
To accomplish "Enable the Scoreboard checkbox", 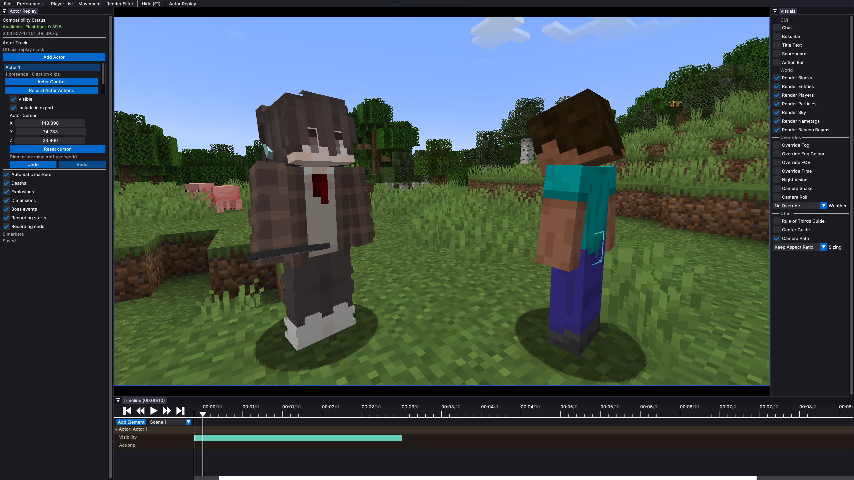I will pos(777,54).
